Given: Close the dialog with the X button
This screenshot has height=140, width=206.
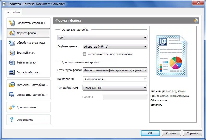Looking at the screenshot, I should point(198,3).
